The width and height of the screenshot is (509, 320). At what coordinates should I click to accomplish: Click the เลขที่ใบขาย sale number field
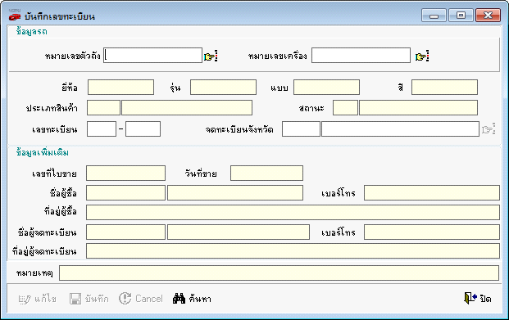pyautogui.click(x=125, y=174)
